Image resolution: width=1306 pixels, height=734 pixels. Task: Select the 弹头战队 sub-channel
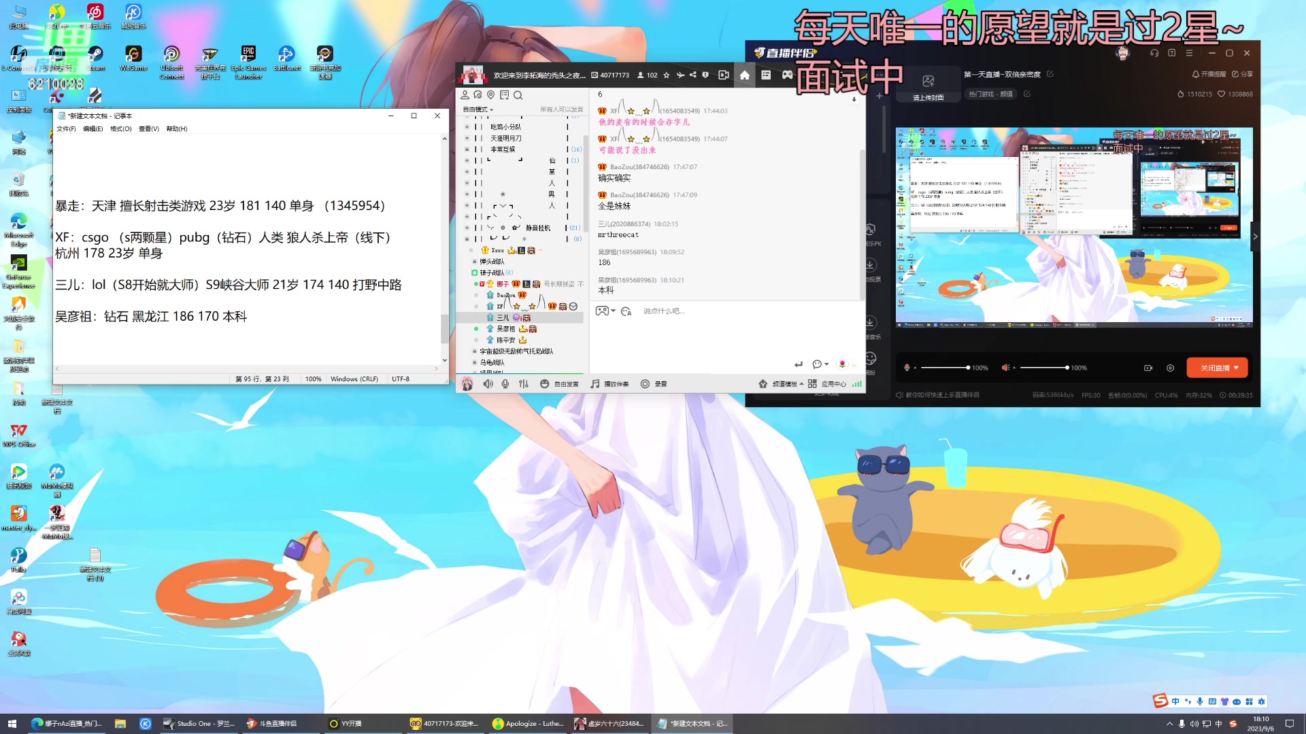click(x=492, y=262)
